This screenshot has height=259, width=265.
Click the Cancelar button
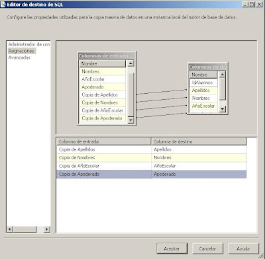click(x=207, y=248)
